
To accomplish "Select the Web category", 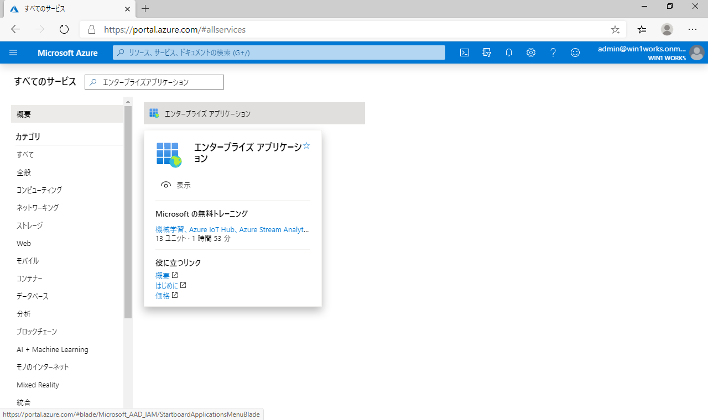I will 24,243.
